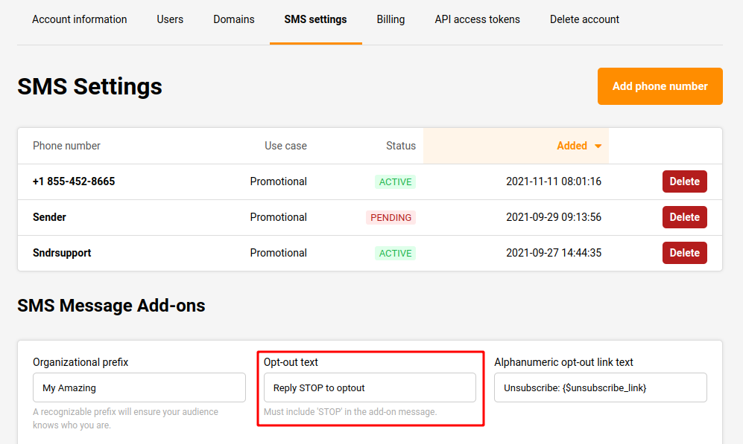743x444 pixels.
Task: Delete the +1 855-452-8665 phone number
Action: click(x=684, y=181)
